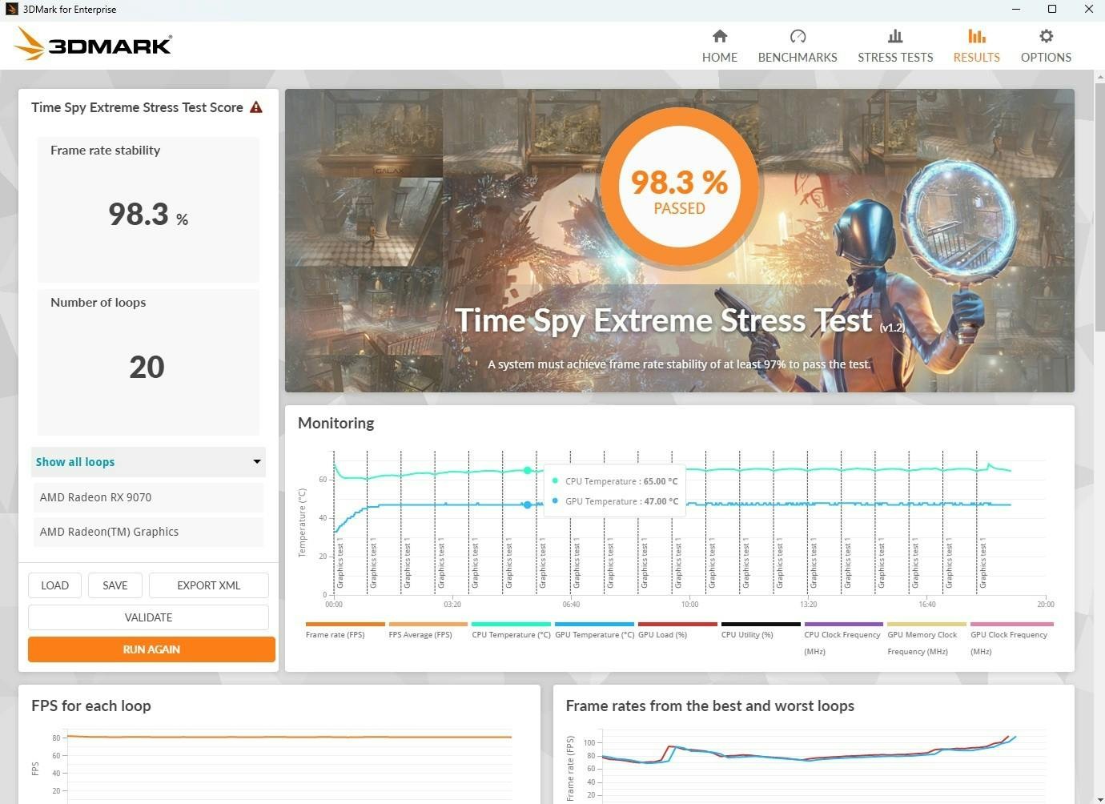Click the Time Spy Extreme Stress Test banner title
Viewport: 1105px width, 804px height.
[x=664, y=321]
